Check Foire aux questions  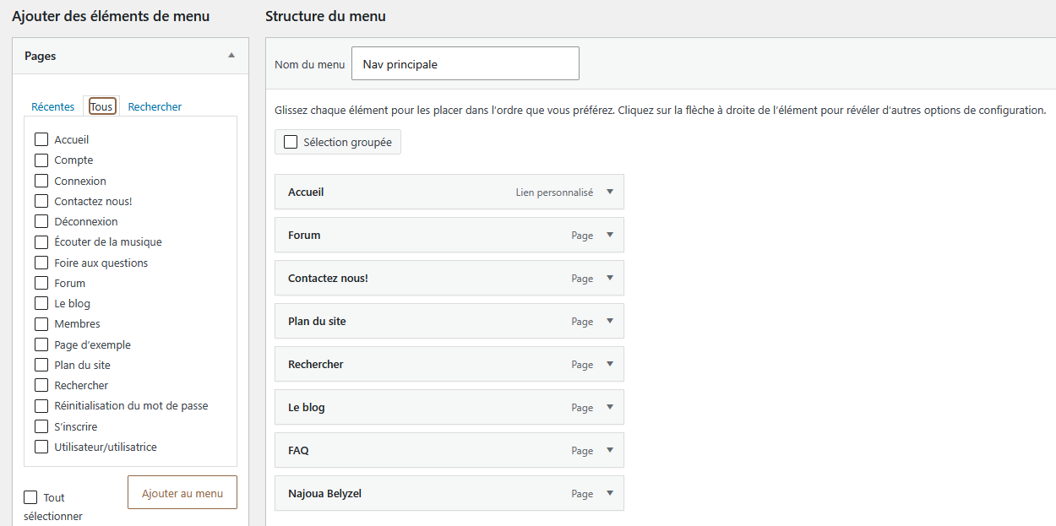coord(41,263)
